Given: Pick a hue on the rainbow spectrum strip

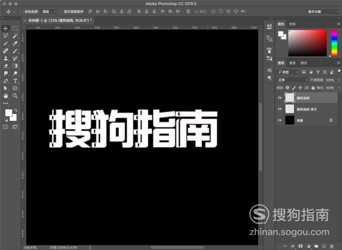Looking at the screenshot, I should click(334, 43).
